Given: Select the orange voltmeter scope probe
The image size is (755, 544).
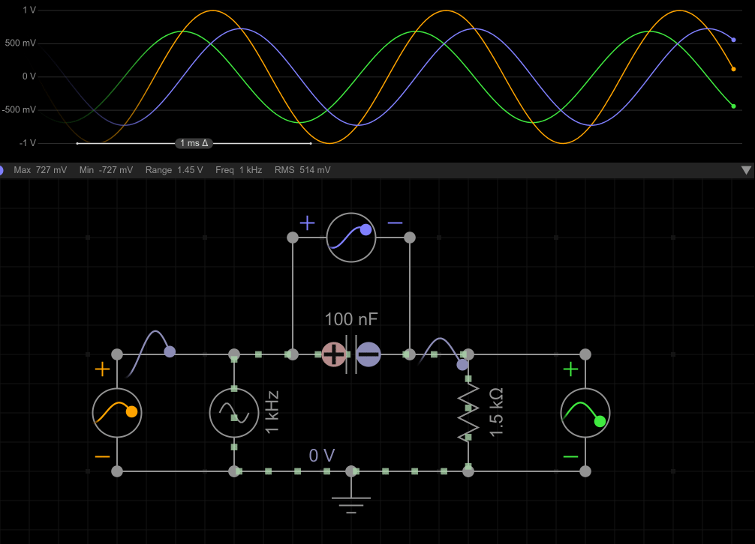Looking at the screenshot, I should pos(116,412).
